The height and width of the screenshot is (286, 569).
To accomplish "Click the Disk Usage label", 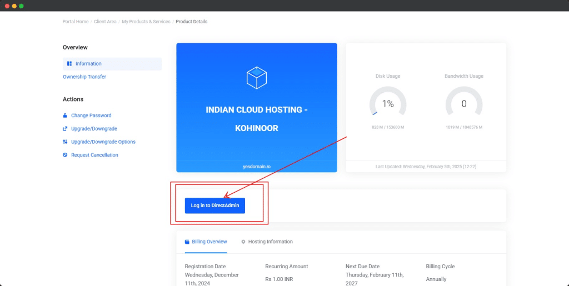I will [388, 76].
